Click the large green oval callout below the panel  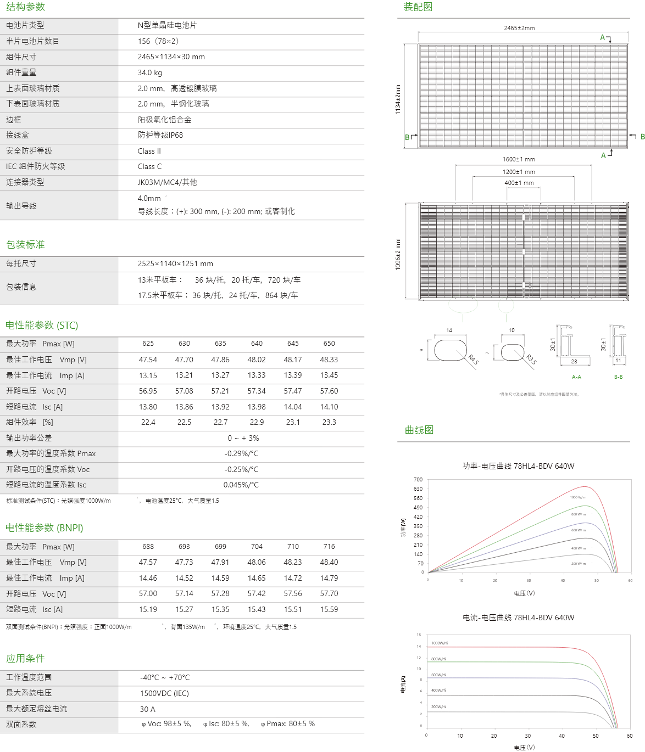[463, 304]
